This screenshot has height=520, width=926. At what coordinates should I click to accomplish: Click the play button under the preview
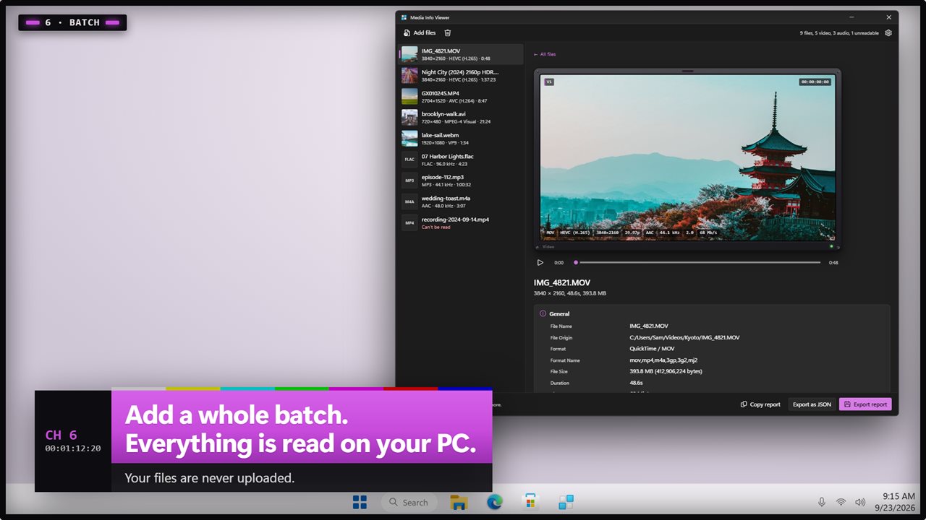click(540, 263)
